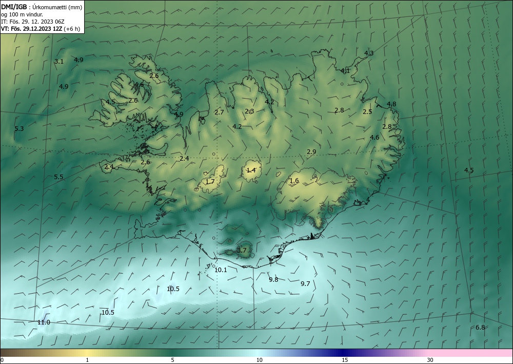The image size is (513, 364).
Task: Click the 4.1 value on the map
Action: tap(345, 70)
